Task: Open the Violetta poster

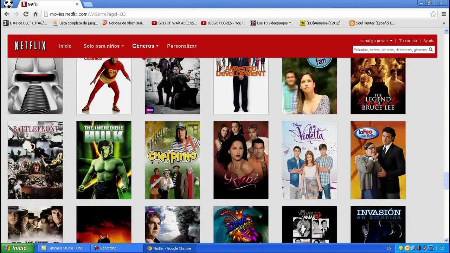Action: (309, 160)
